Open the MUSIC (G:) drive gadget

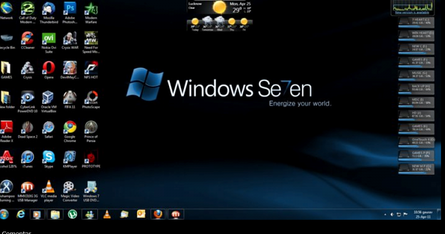[416, 76]
